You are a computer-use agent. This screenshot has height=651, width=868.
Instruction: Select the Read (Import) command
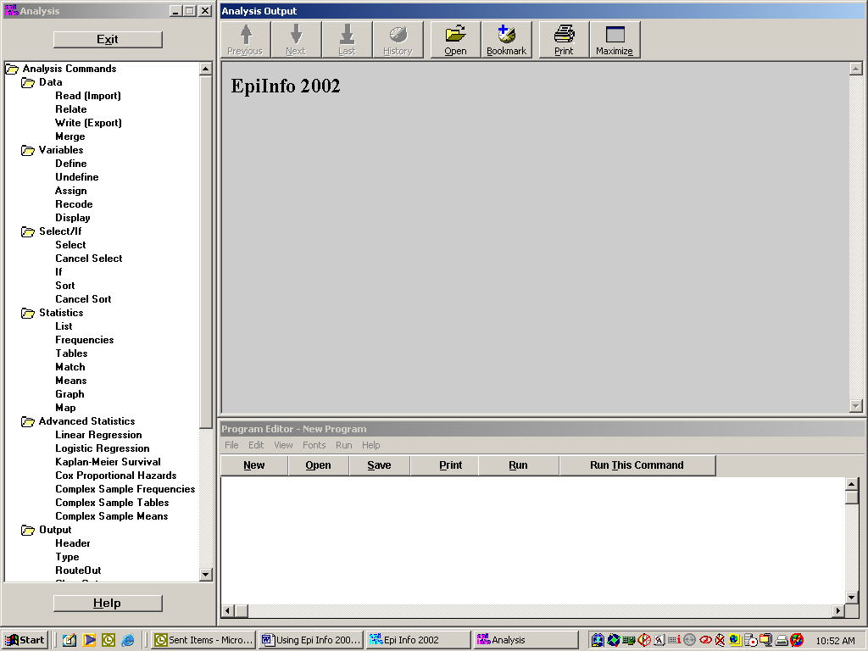point(88,96)
